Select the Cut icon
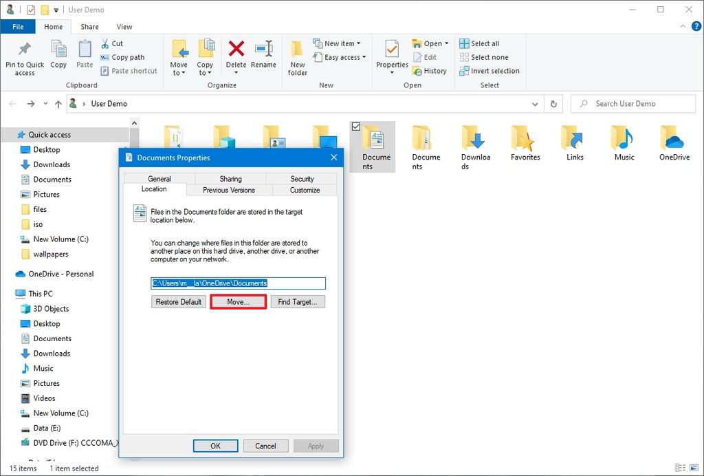Screen dimensions: 704x476 (104, 43)
